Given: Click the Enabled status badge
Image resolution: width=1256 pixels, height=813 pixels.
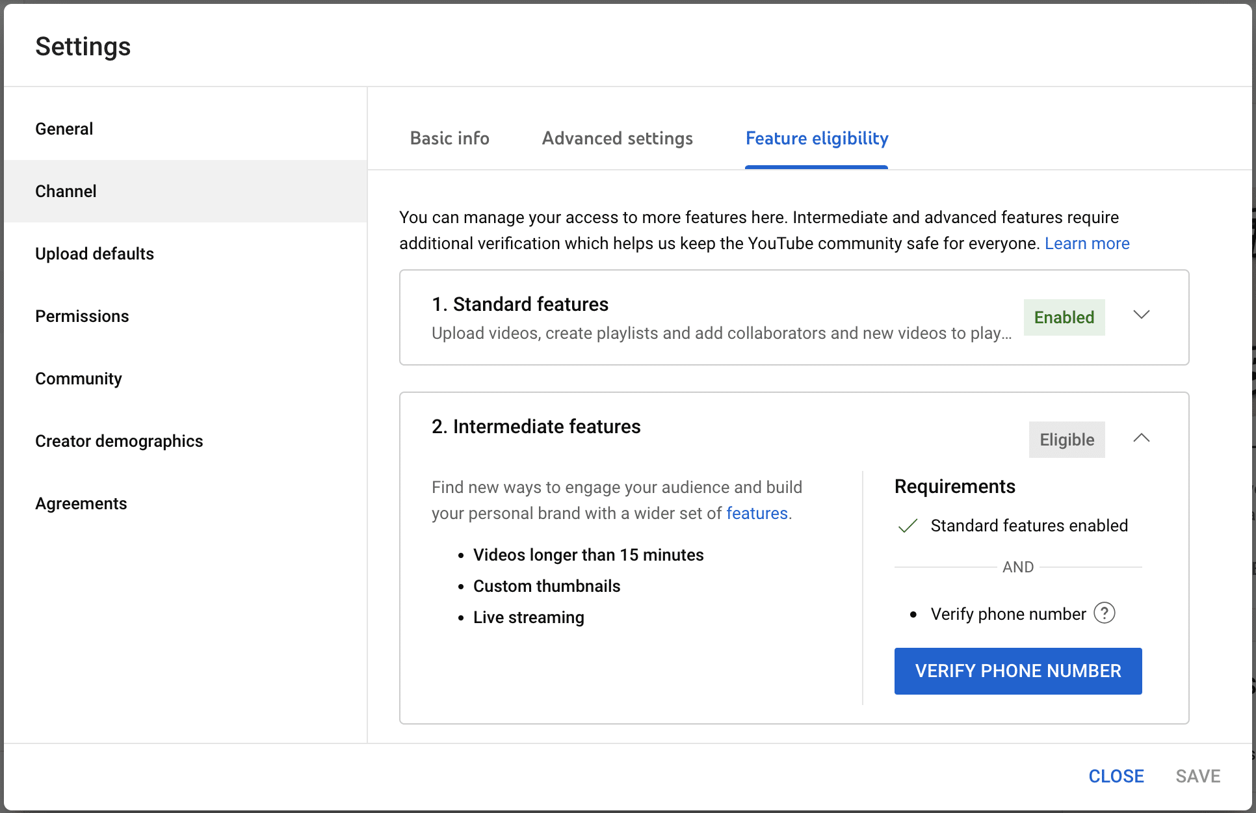Looking at the screenshot, I should pyautogui.click(x=1064, y=317).
